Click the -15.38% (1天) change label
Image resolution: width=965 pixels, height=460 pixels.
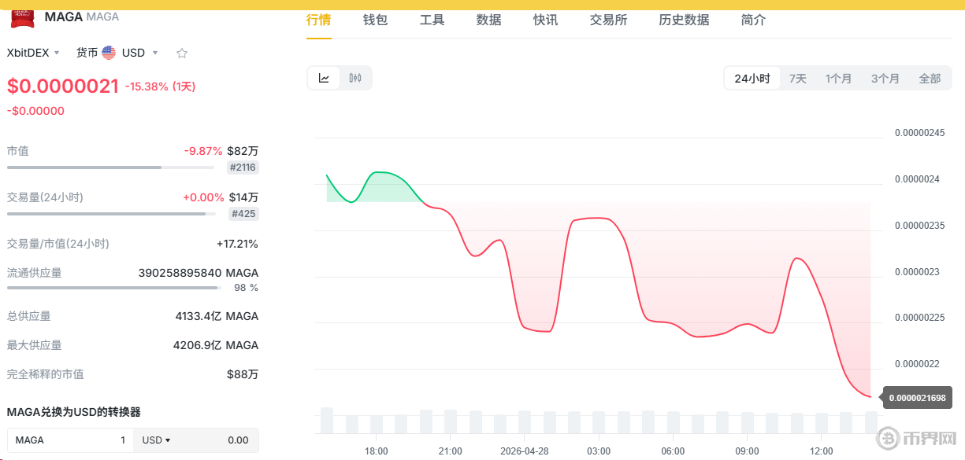point(160,86)
